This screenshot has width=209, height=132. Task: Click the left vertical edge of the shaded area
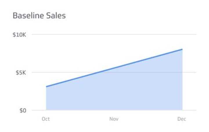tap(46, 99)
